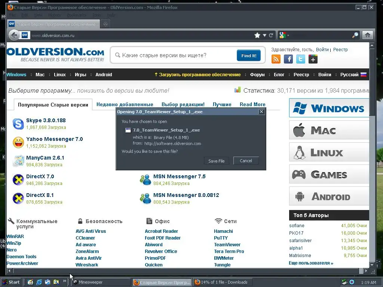Open the Windows platform banner

coord(329,108)
